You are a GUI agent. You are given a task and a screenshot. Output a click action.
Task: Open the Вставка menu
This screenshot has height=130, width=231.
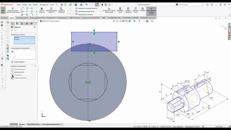(35, 5)
